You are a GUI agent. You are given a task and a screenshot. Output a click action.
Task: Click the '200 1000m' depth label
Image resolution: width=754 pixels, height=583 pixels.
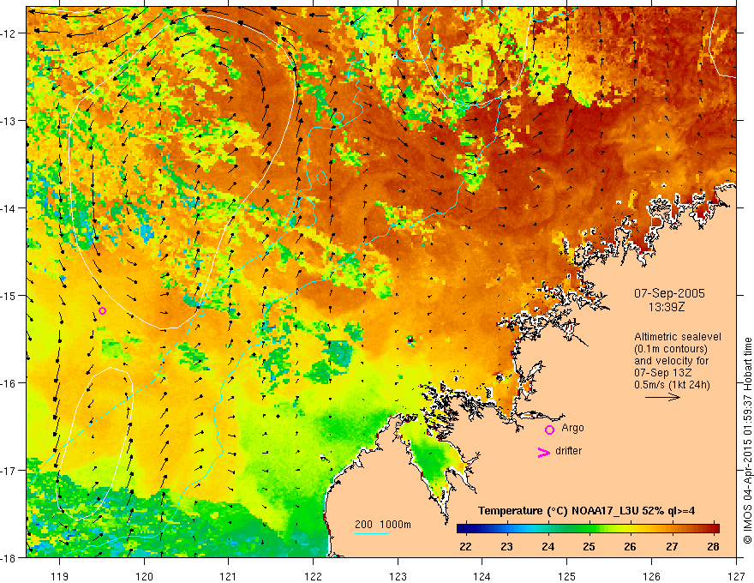(x=383, y=525)
